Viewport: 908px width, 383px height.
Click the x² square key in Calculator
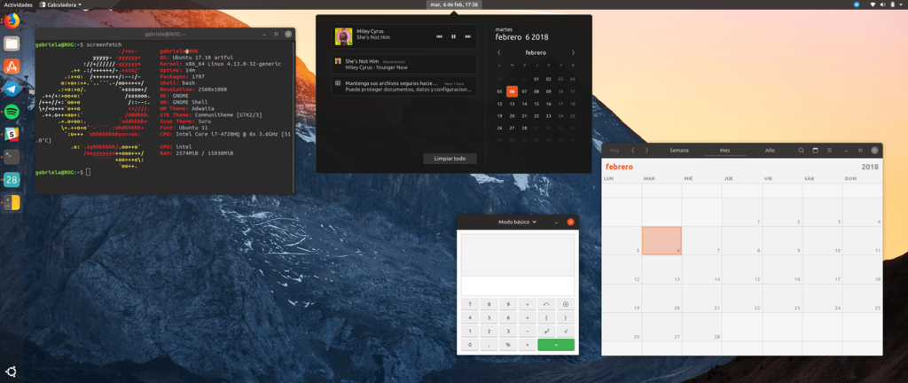pos(546,332)
